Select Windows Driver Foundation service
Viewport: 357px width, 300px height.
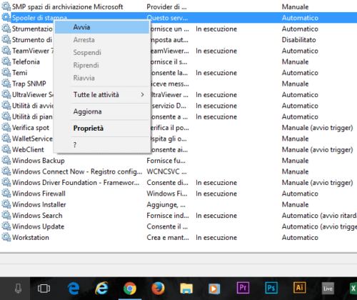(x=76, y=183)
